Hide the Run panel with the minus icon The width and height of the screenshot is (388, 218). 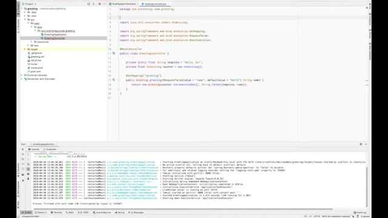tap(366, 144)
